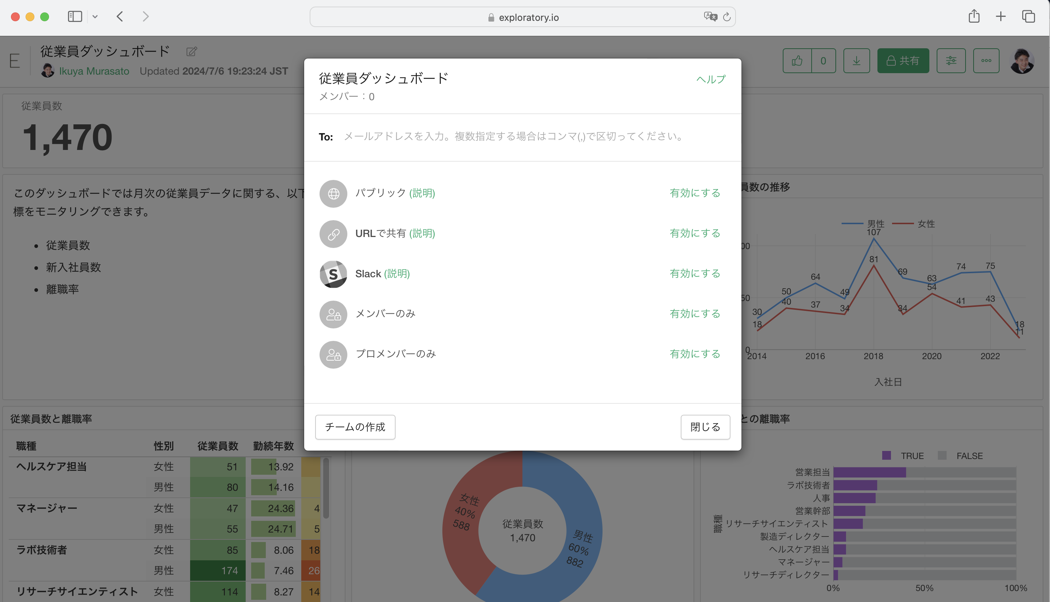Click the like count showing 0
Image resolution: width=1050 pixels, height=602 pixels.
[824, 61]
